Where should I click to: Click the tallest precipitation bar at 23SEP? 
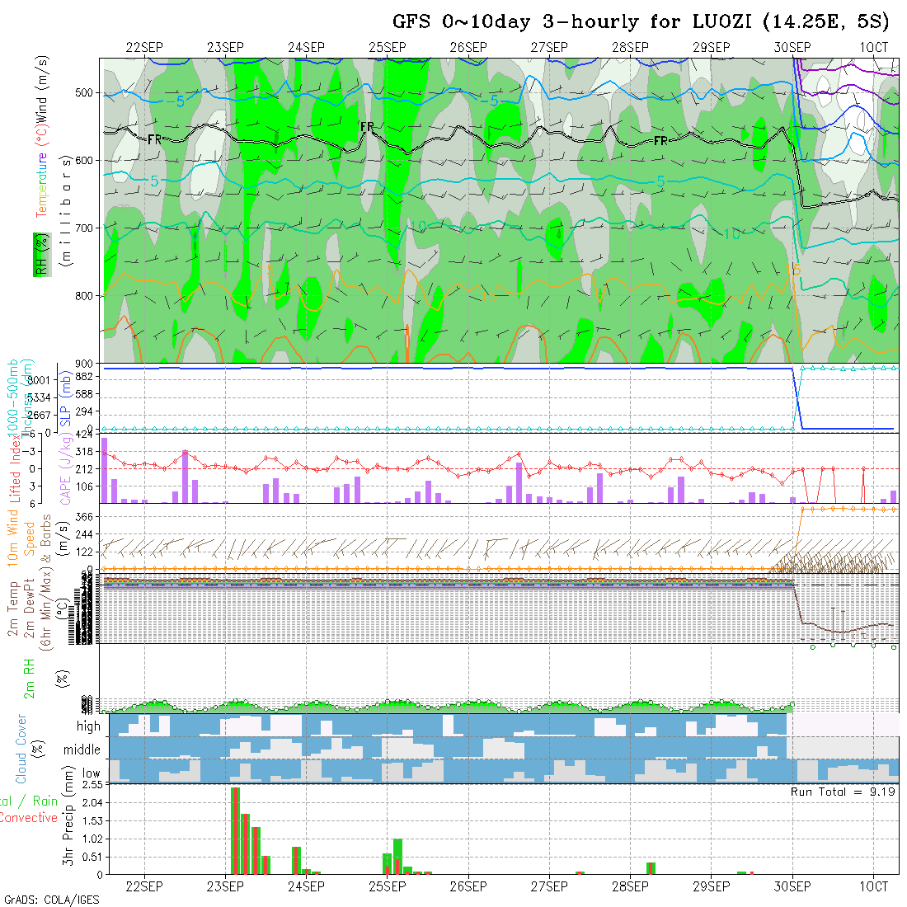pos(235,830)
